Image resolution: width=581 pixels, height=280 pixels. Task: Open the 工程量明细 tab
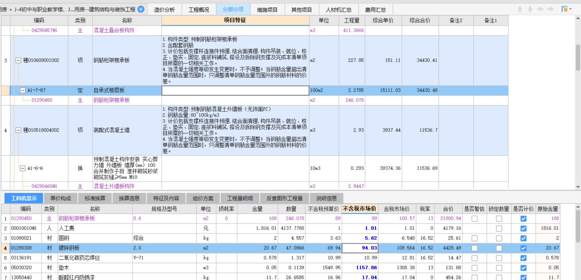coord(240,198)
